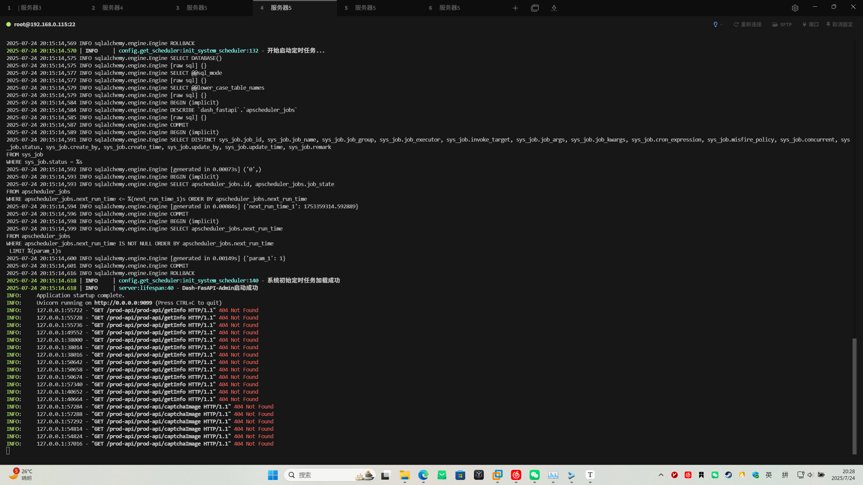Image resolution: width=863 pixels, height=485 pixels.
Task: Open the VMware-style overlapping squares taskbar app
Action: coord(497,475)
